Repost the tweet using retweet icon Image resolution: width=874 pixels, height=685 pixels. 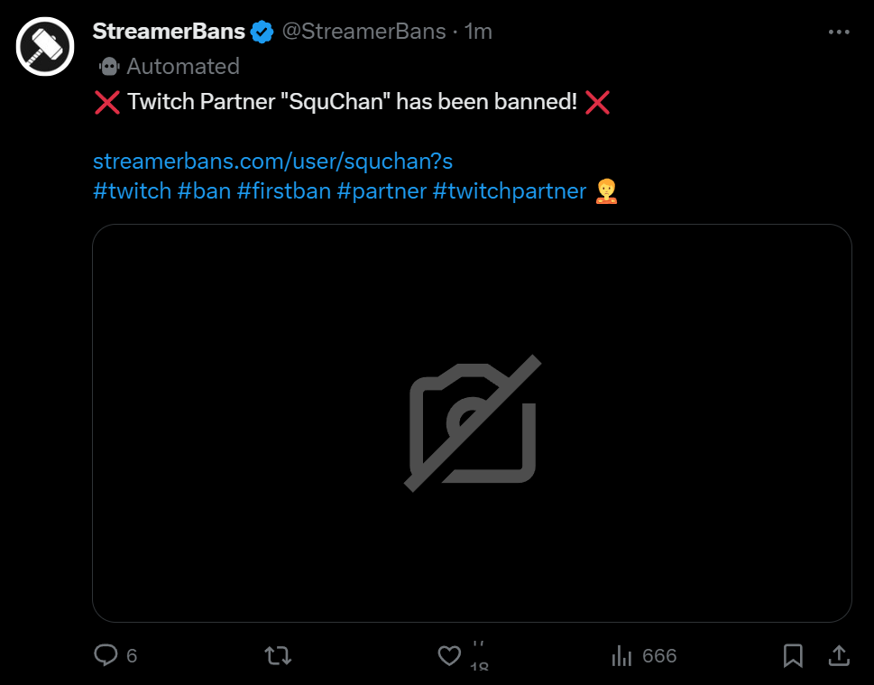click(x=278, y=655)
